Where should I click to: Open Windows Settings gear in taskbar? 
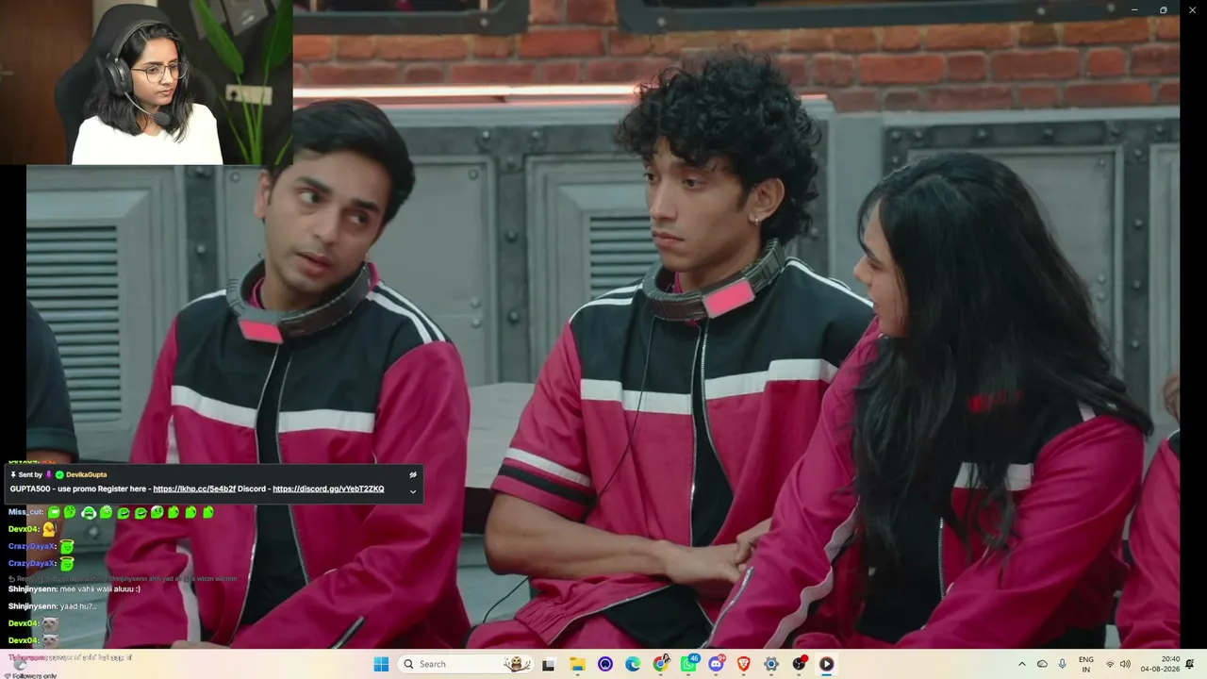pos(771,664)
